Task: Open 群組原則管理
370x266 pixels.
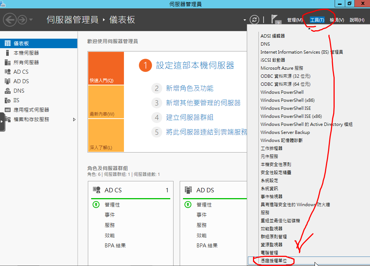Action: point(274,237)
